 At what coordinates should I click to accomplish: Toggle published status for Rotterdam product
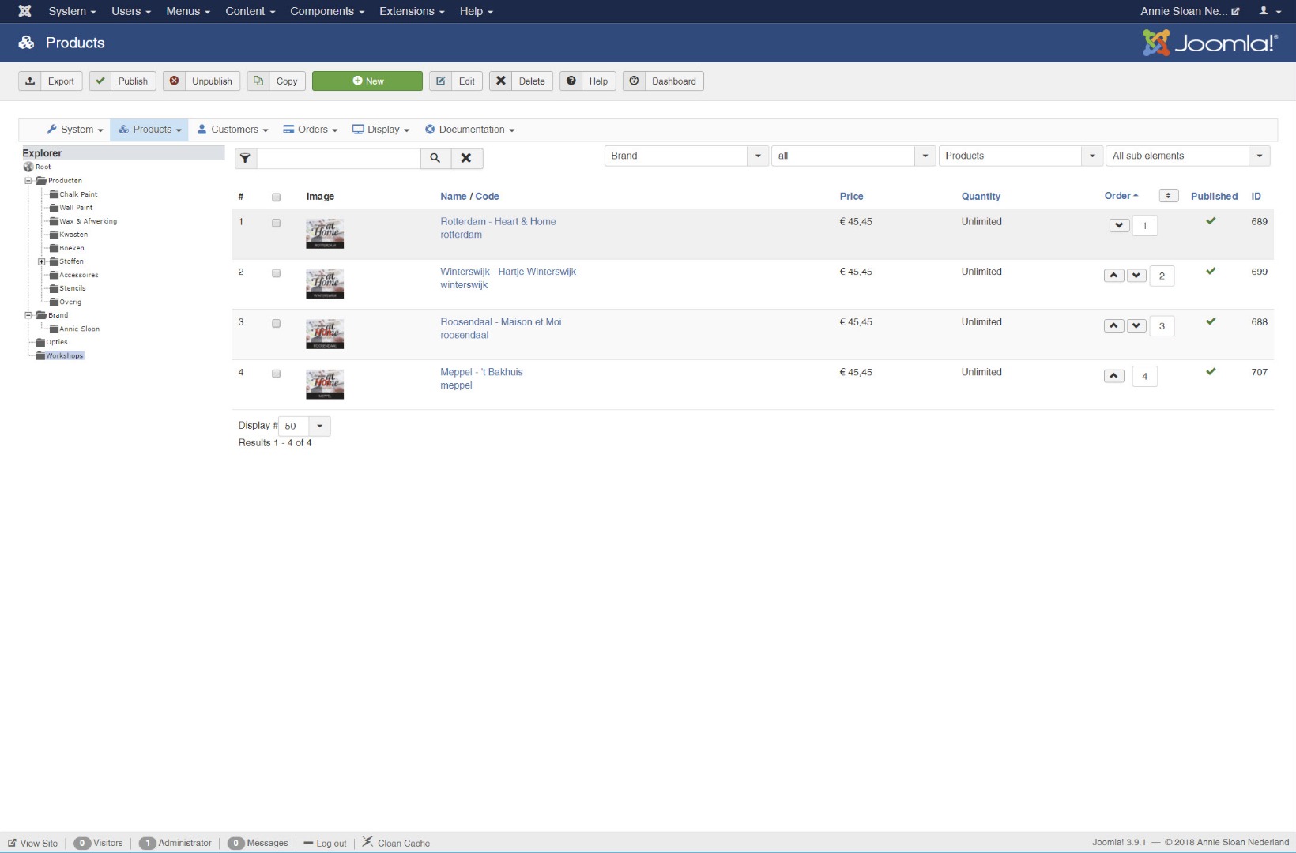(x=1211, y=221)
